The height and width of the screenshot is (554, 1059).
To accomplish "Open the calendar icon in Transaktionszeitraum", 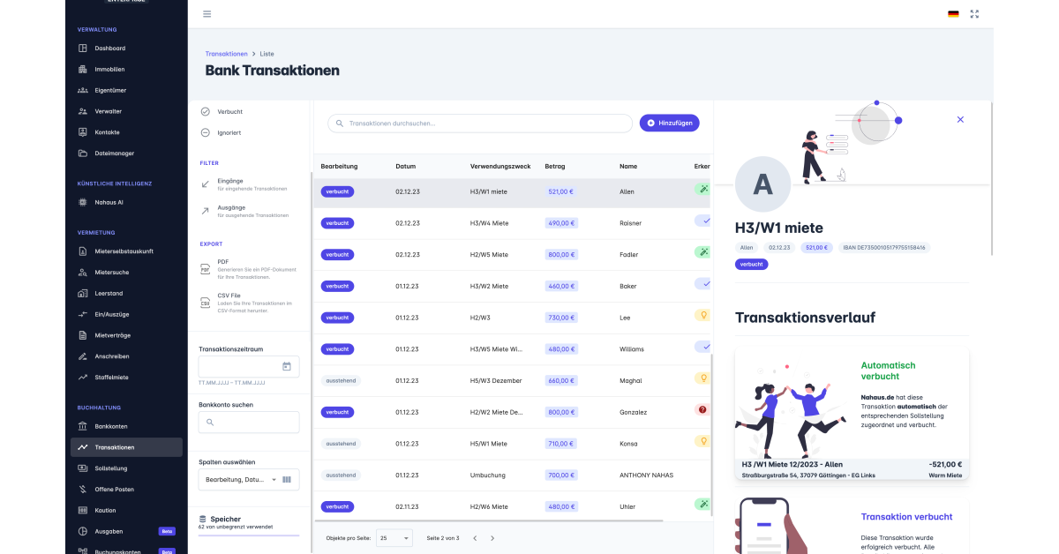I will (x=287, y=366).
